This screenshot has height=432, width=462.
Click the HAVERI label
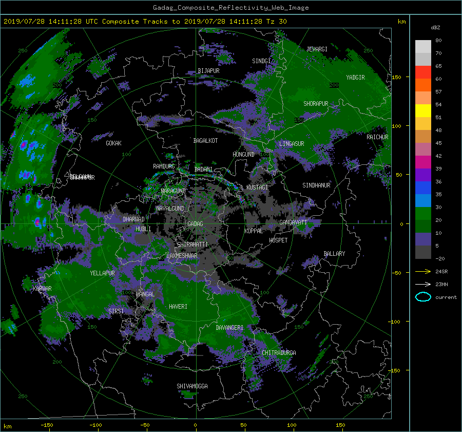pyautogui.click(x=178, y=307)
